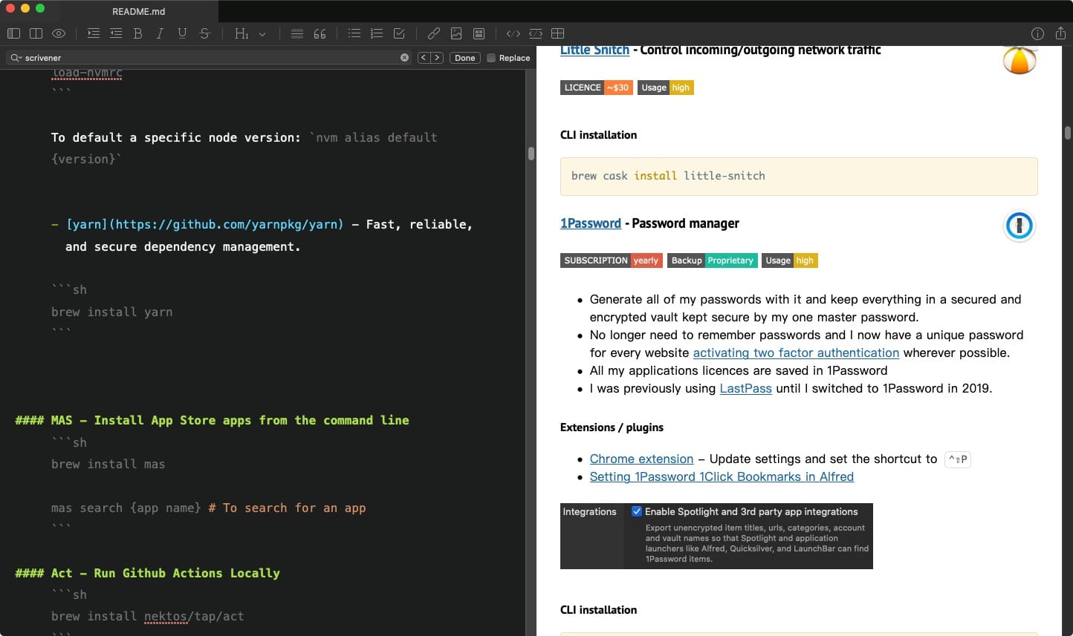Insert an image with the picture icon

[x=456, y=33]
